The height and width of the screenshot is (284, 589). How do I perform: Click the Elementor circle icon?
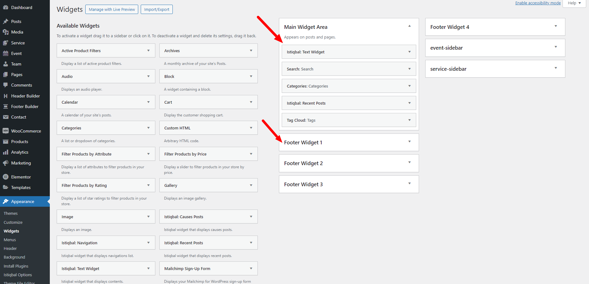coord(6,177)
